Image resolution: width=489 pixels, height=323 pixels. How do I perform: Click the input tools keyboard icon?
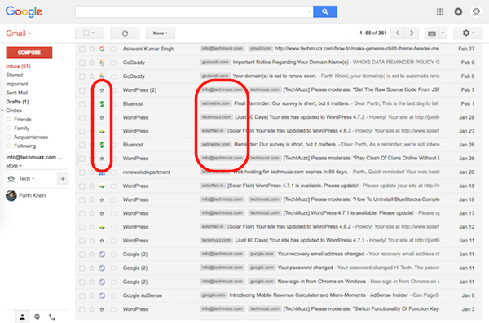tap(432, 33)
